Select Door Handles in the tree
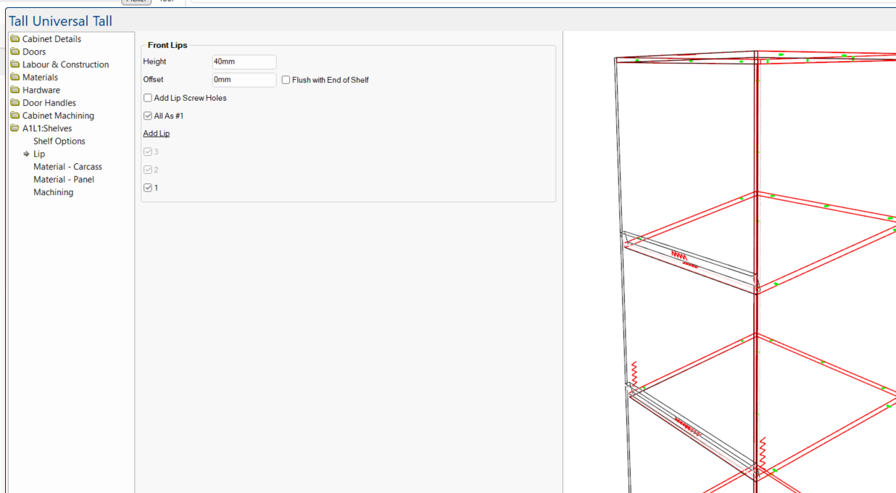This screenshot has height=493, width=896. click(x=49, y=103)
